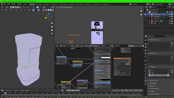Collapse the Vertex Groups panel
This screenshot has width=174, height=98.
tap(148, 40)
